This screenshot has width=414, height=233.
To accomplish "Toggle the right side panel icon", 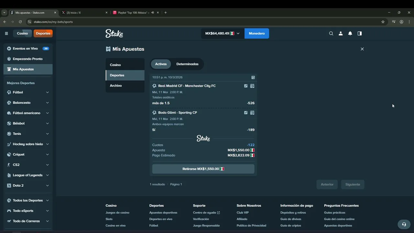I will [360, 33].
